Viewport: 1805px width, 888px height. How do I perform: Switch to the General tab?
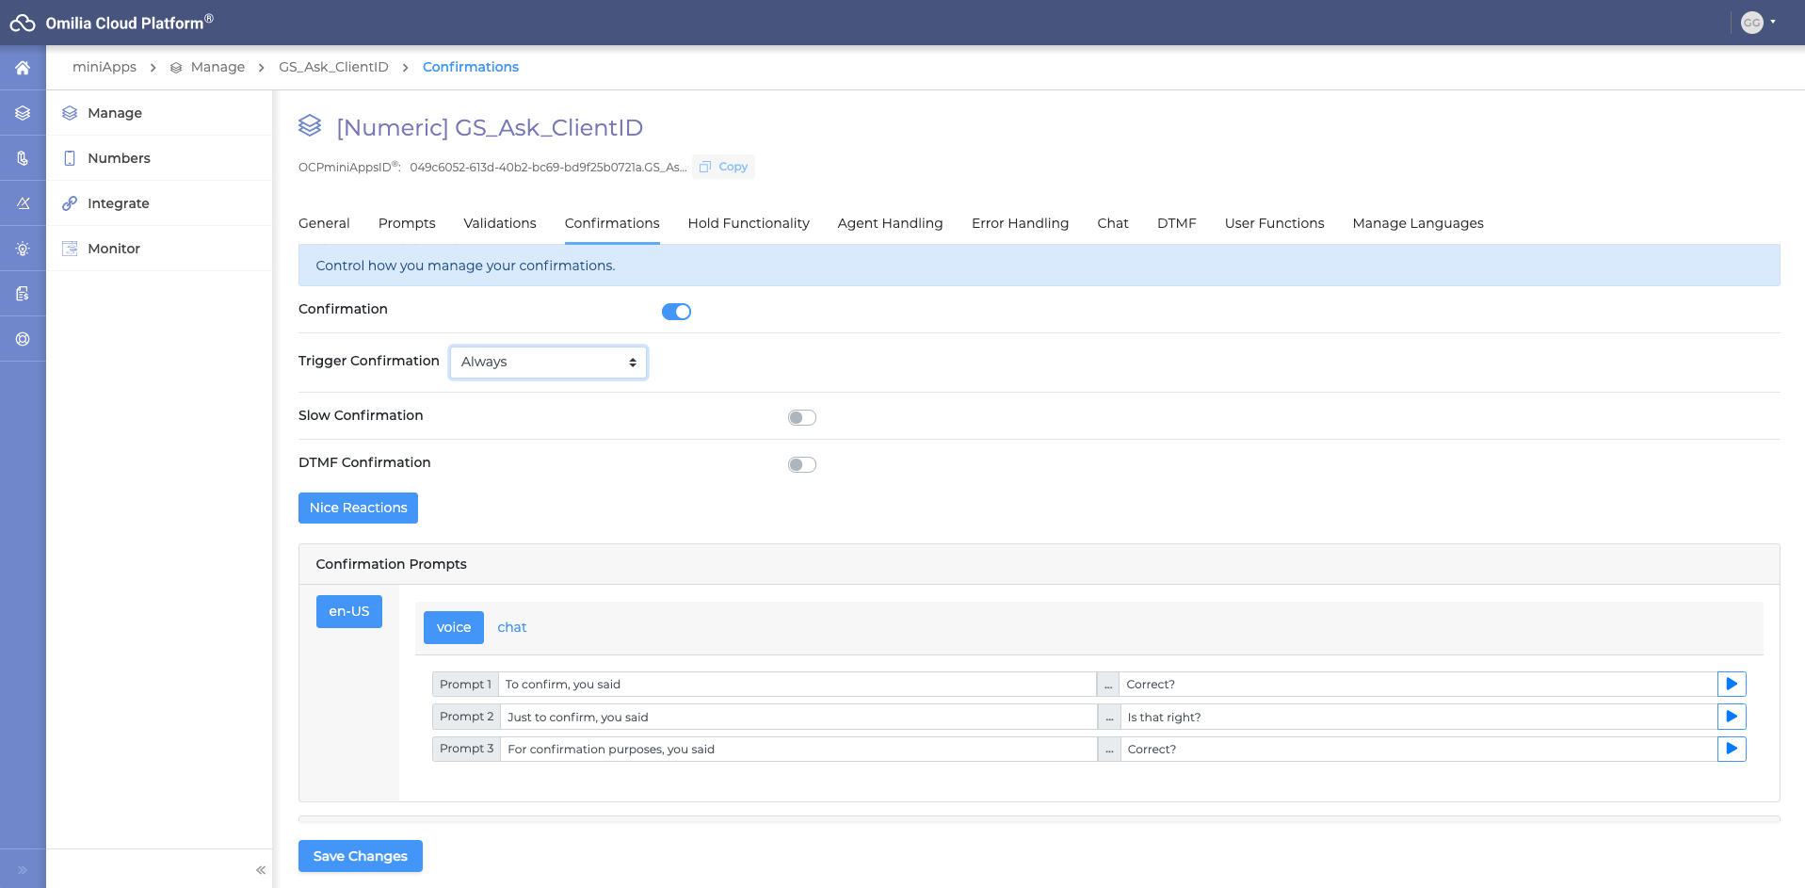(324, 223)
